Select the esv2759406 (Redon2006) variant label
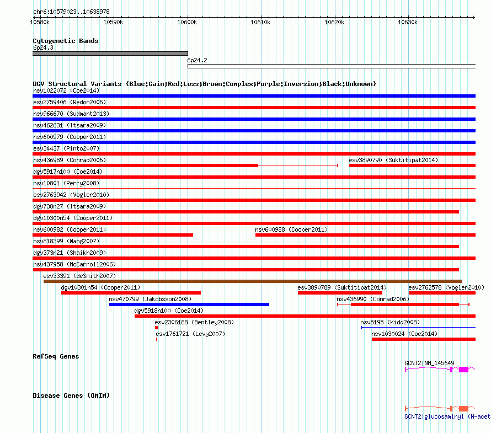 coord(70,102)
